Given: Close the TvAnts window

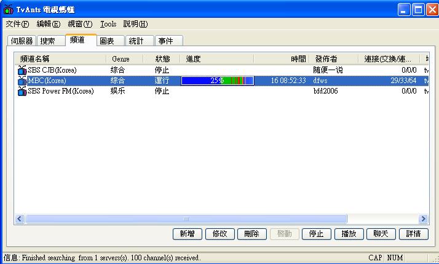Looking at the screenshot, I should point(432,10).
